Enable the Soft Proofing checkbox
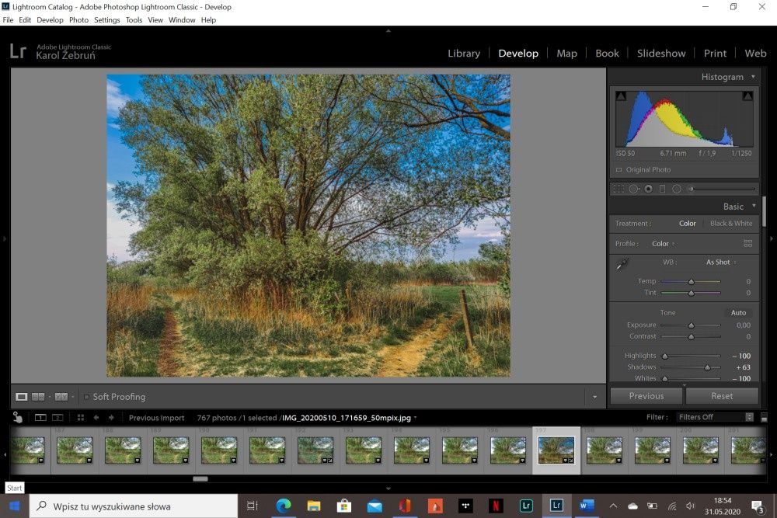 (87, 397)
